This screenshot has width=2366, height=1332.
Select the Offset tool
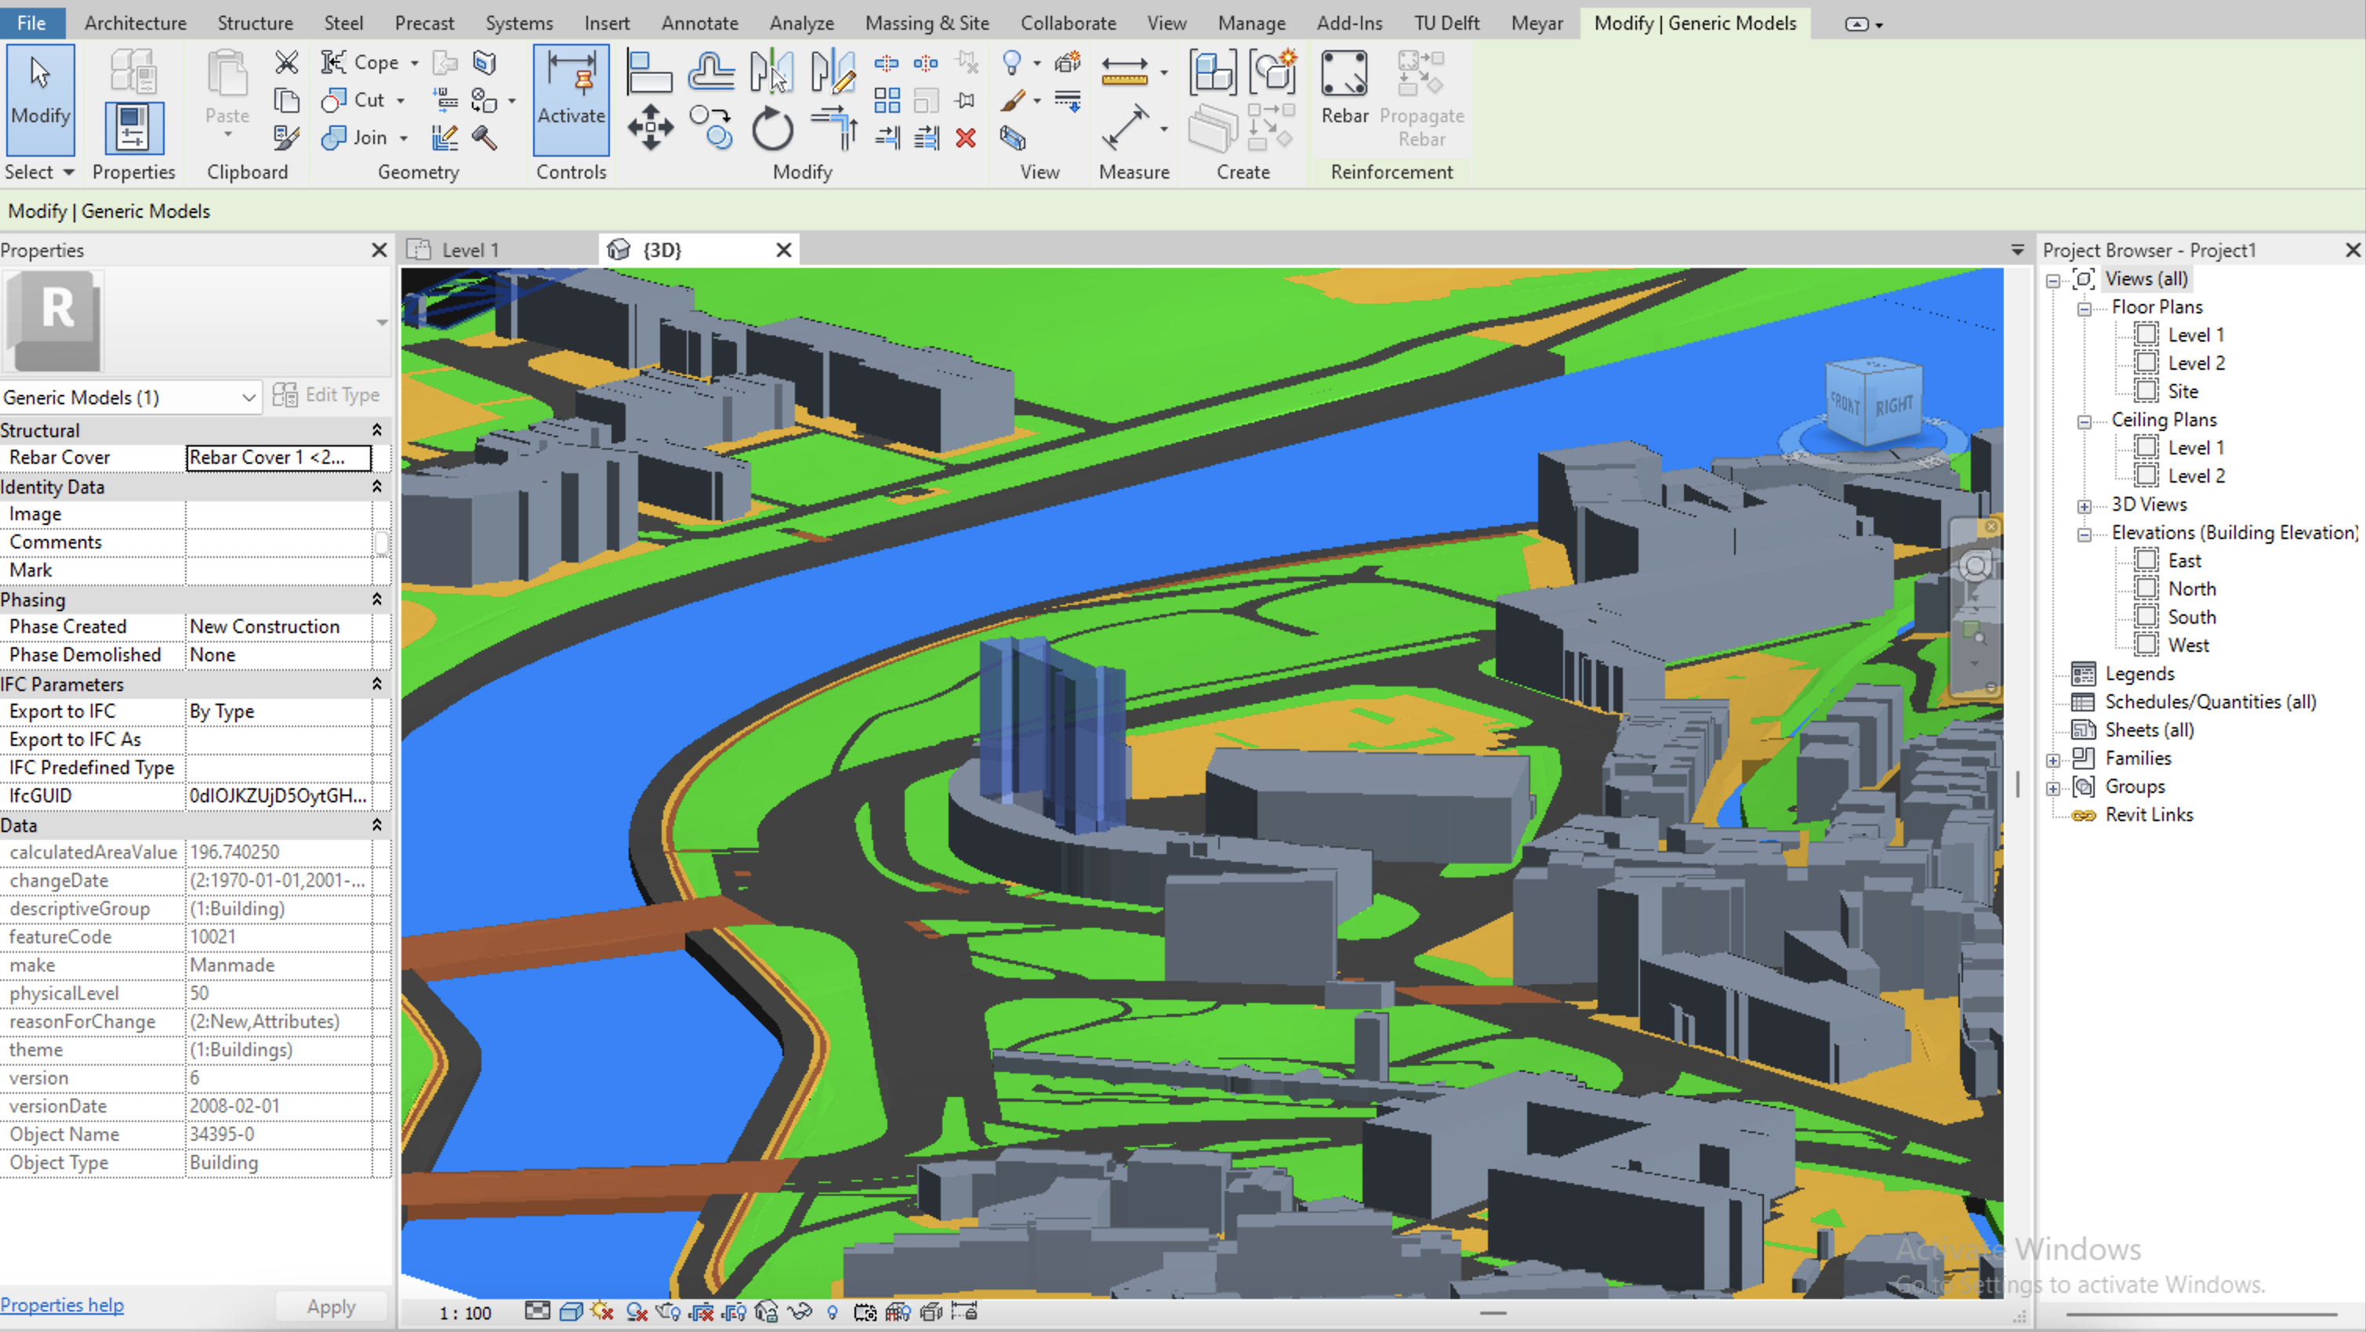[710, 71]
